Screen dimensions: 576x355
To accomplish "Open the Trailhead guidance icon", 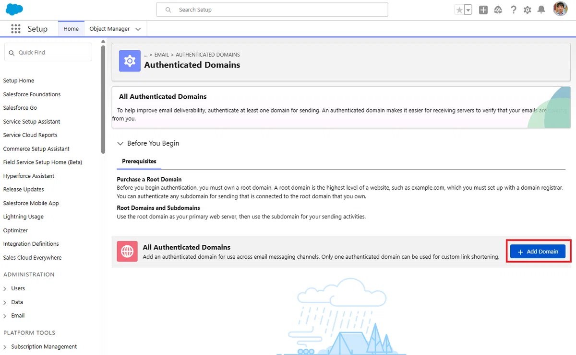I will pos(498,10).
